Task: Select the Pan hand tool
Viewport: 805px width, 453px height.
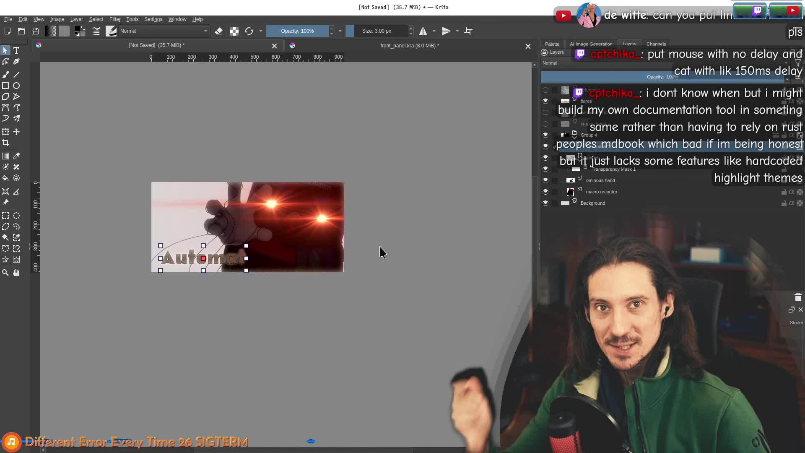Action: pos(16,273)
